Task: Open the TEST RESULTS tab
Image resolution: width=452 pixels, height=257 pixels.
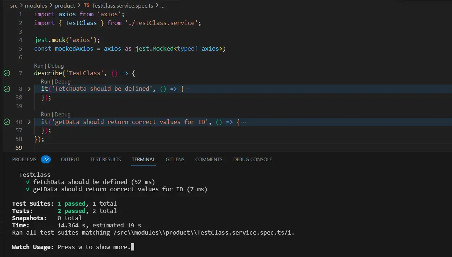Action: (105, 159)
